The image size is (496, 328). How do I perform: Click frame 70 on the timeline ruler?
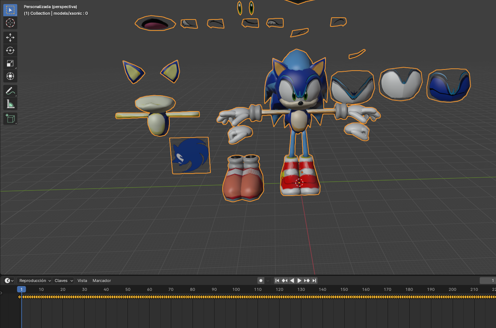[x=171, y=289]
